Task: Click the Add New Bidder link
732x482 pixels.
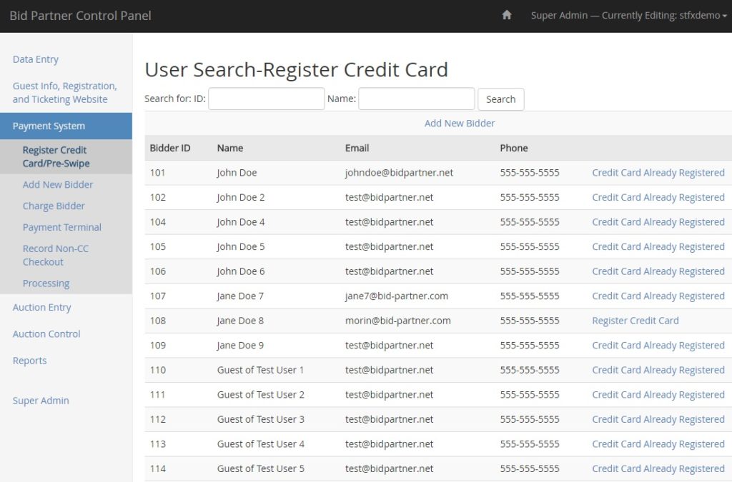Action: [460, 123]
